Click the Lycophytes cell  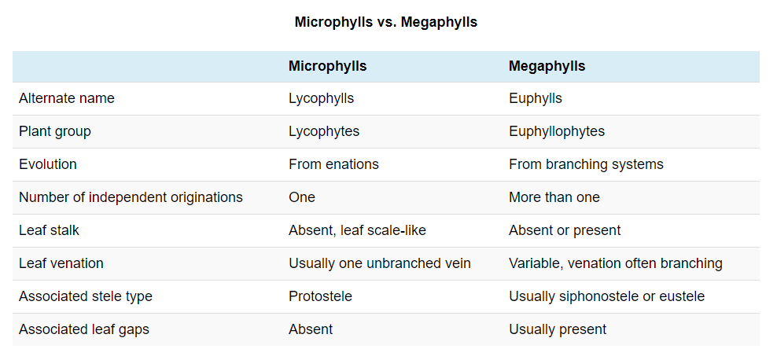point(324,131)
